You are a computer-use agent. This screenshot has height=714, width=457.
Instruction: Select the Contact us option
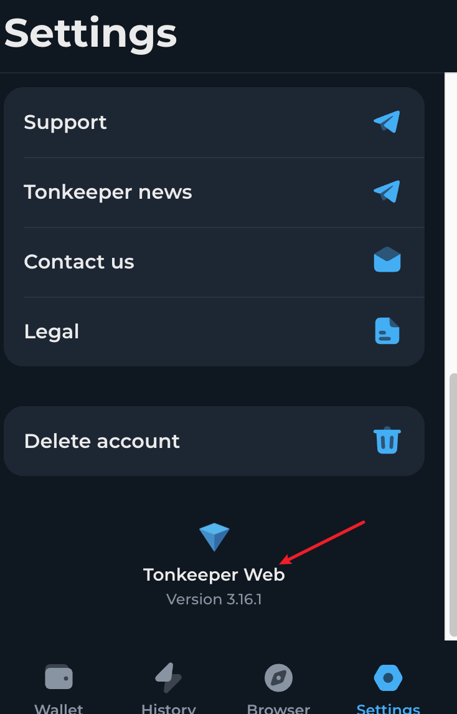[x=214, y=262]
